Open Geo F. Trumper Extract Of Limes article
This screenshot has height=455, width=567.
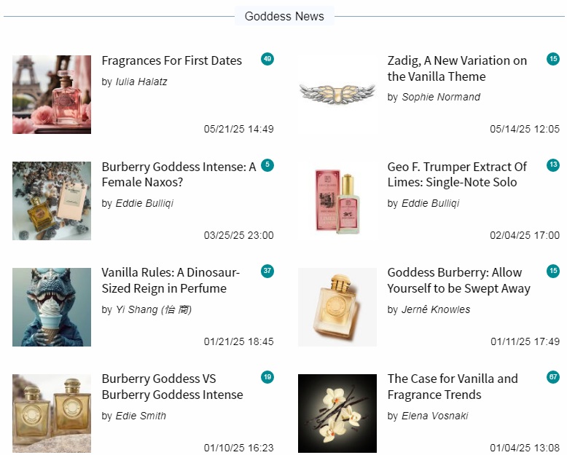coord(457,175)
